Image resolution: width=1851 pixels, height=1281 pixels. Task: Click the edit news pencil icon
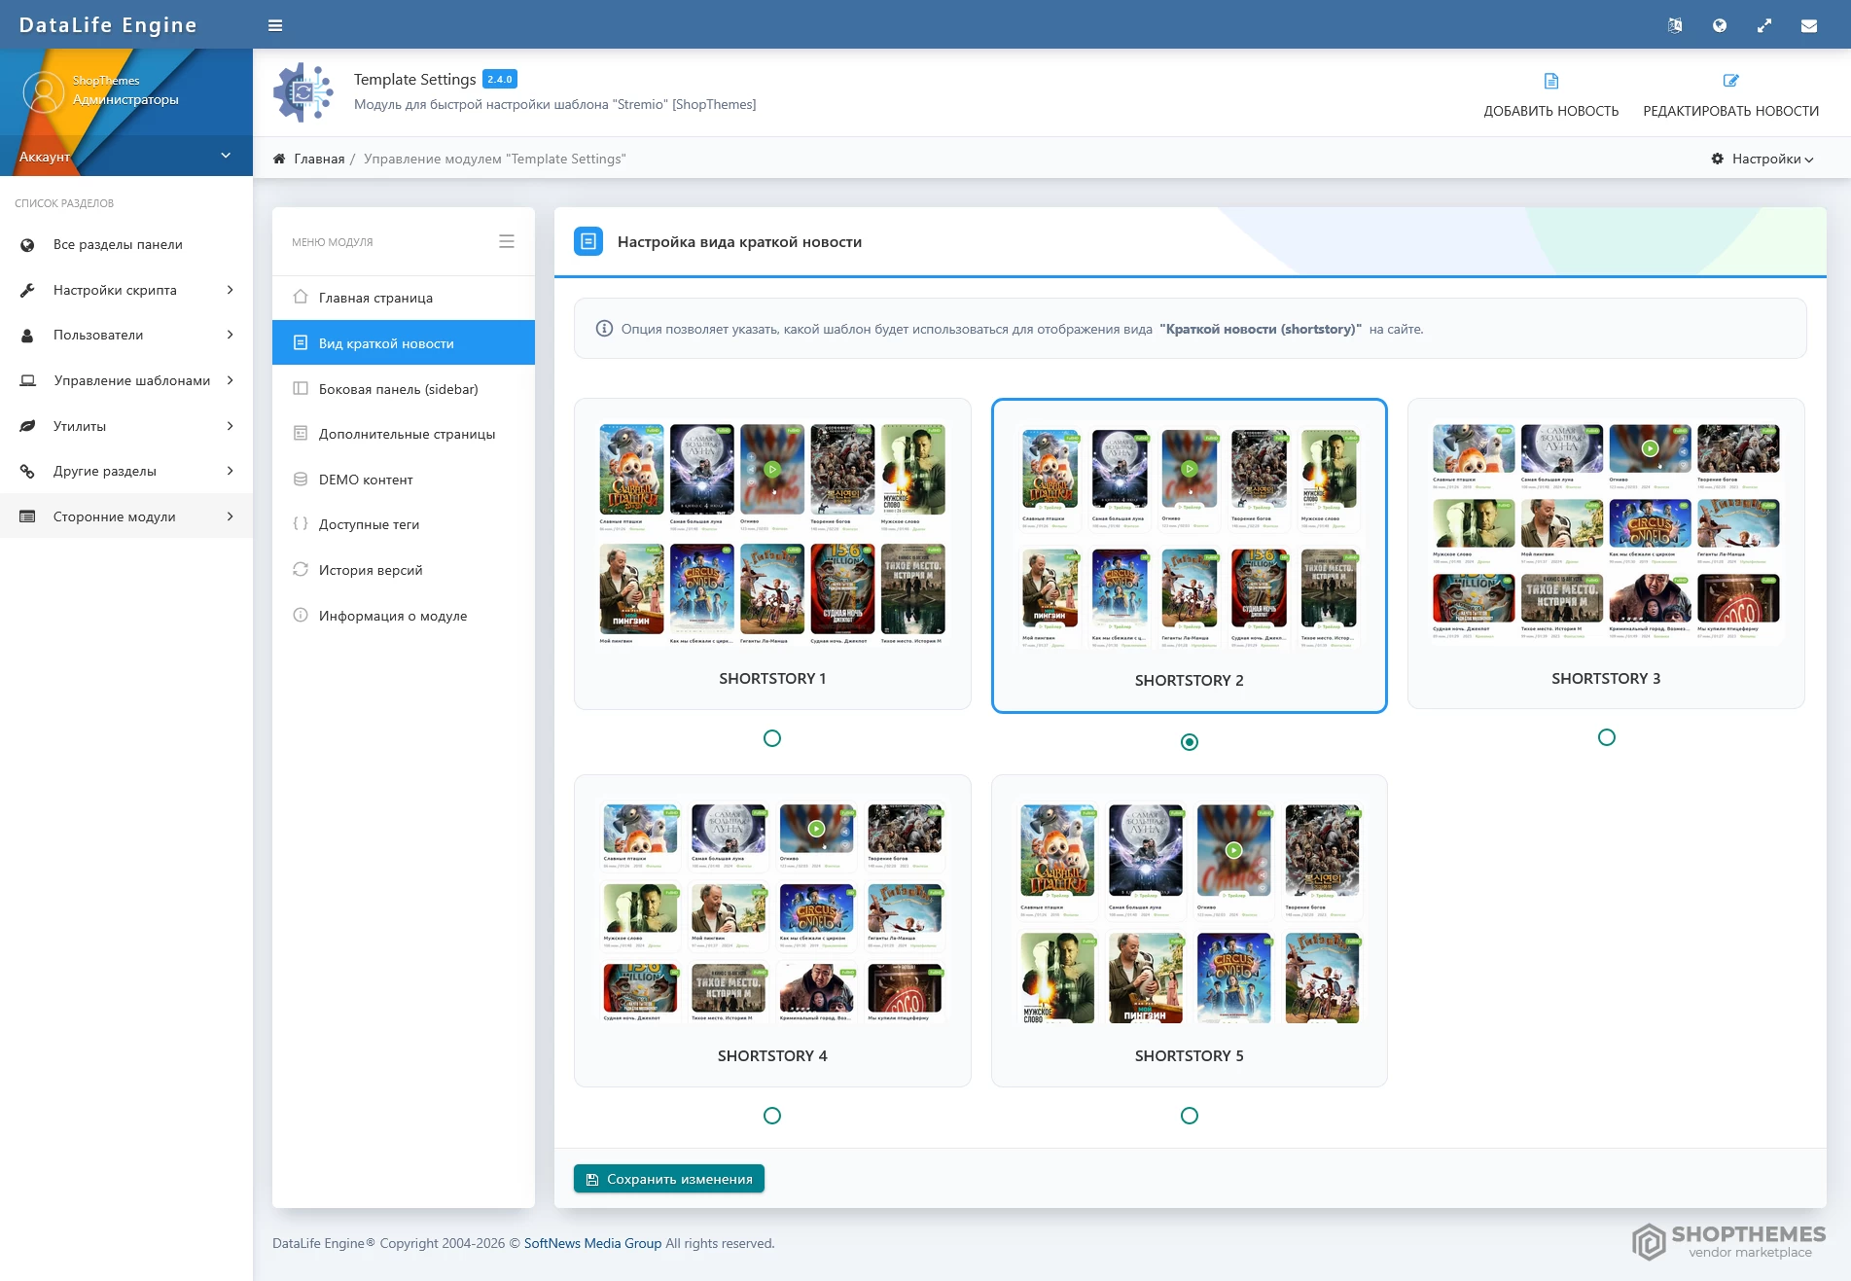(x=1730, y=81)
